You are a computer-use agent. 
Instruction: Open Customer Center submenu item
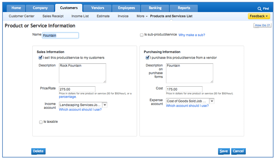22,16
